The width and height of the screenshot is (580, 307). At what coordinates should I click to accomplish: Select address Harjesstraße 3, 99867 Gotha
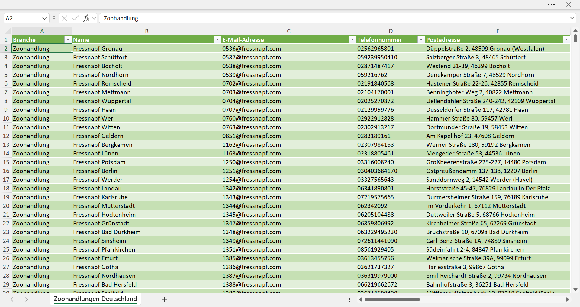point(498,267)
